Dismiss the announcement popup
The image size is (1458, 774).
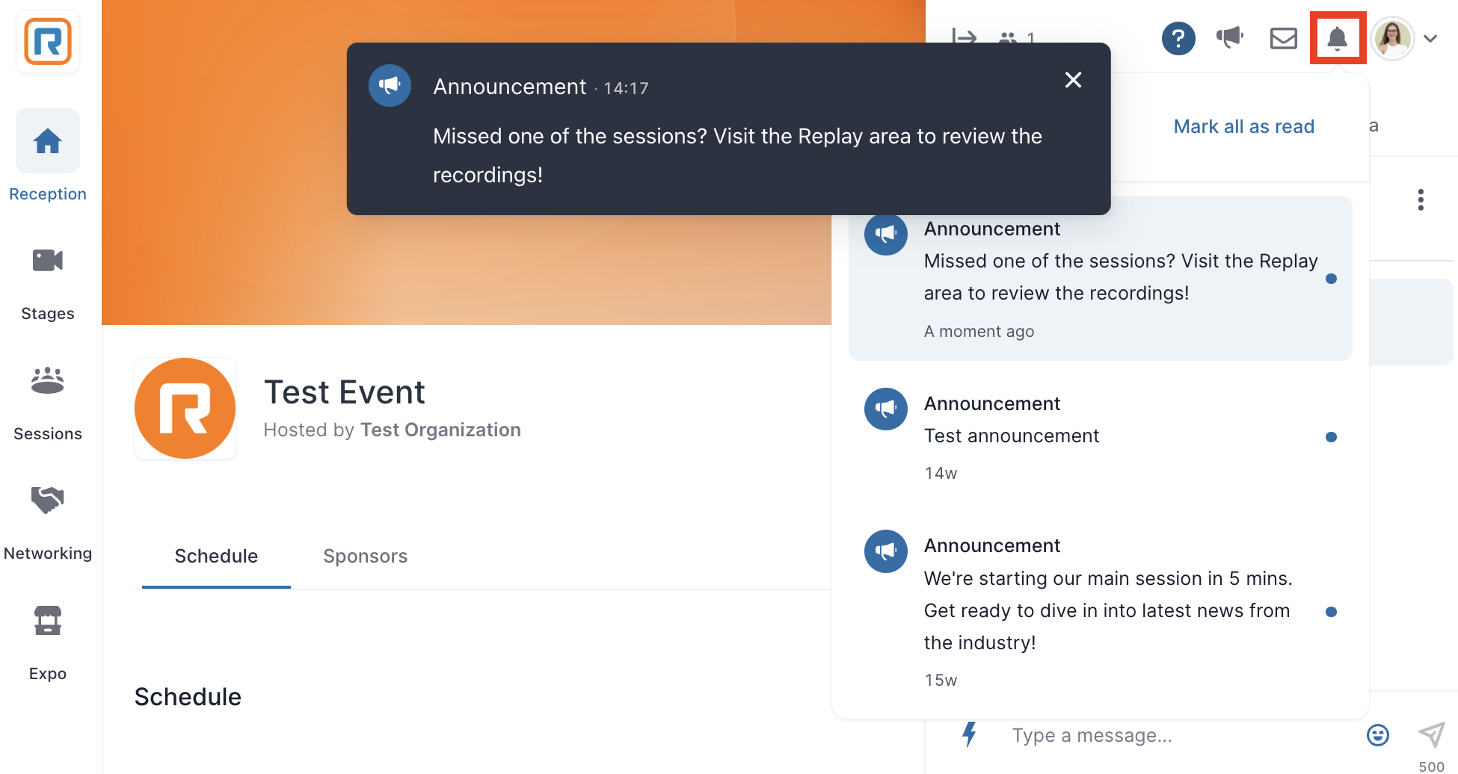point(1073,80)
